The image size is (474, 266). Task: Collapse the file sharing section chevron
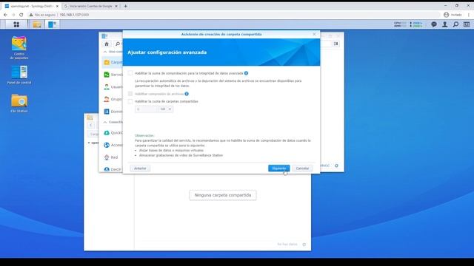coord(105,52)
